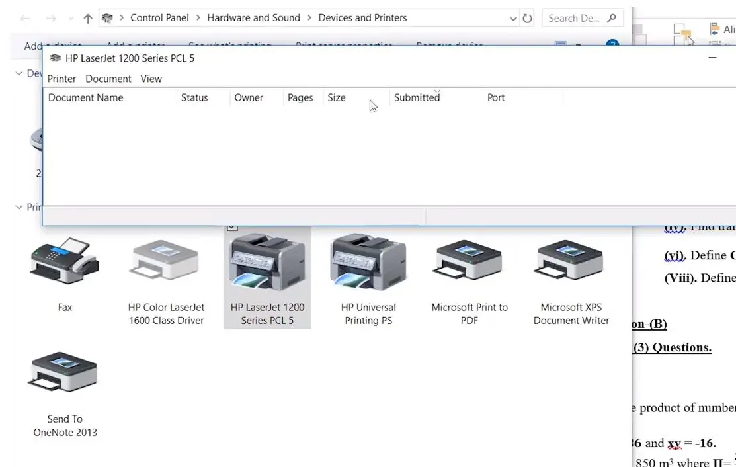The height and width of the screenshot is (467, 736).
Task: Click the Up one level arrow
Action: (x=88, y=19)
